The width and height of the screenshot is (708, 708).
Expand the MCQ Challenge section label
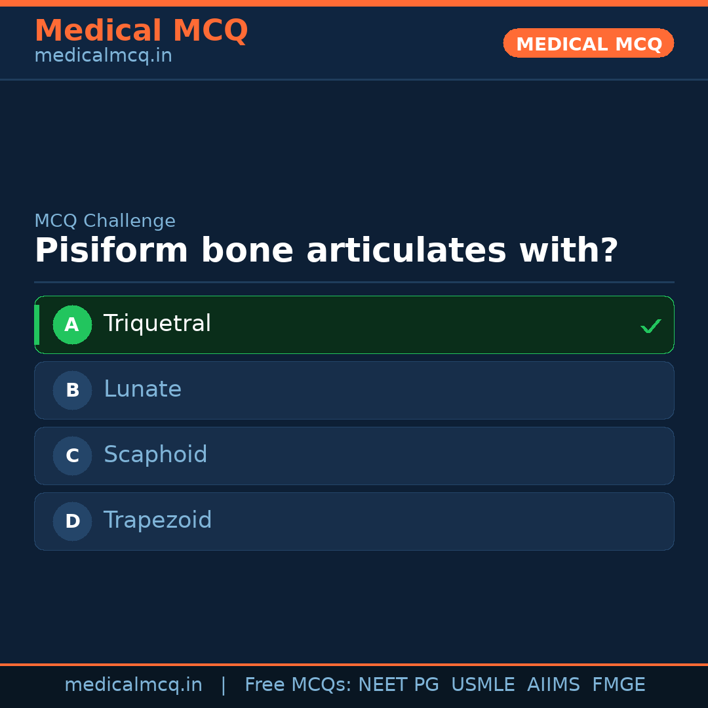(105, 220)
